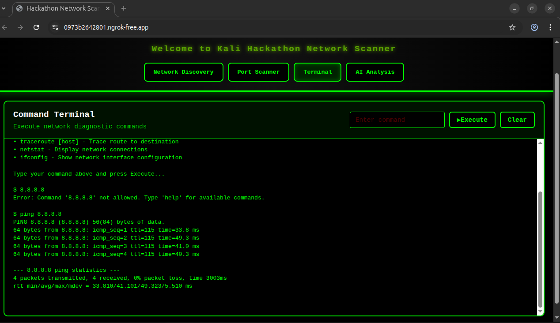Click the icmp_seq=1 ping reply line

pyautogui.click(x=106, y=230)
